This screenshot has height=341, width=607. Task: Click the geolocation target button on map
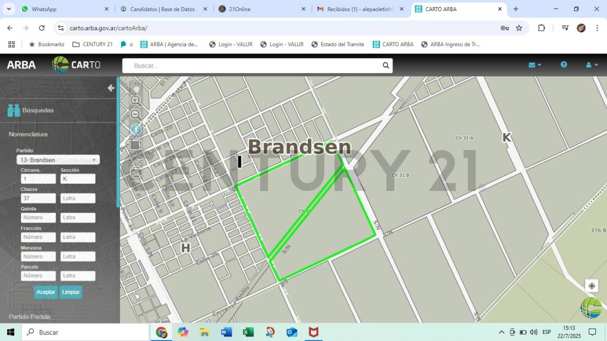[x=591, y=286]
